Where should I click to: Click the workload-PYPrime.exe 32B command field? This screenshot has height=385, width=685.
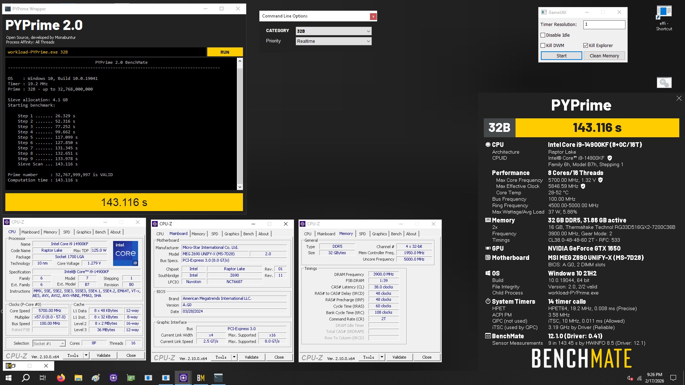(x=106, y=52)
